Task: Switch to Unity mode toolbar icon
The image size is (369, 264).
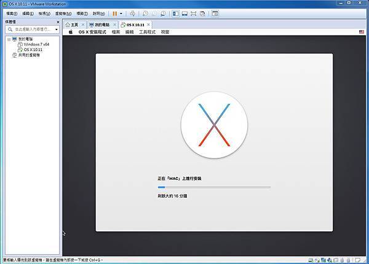Action: pos(202,14)
